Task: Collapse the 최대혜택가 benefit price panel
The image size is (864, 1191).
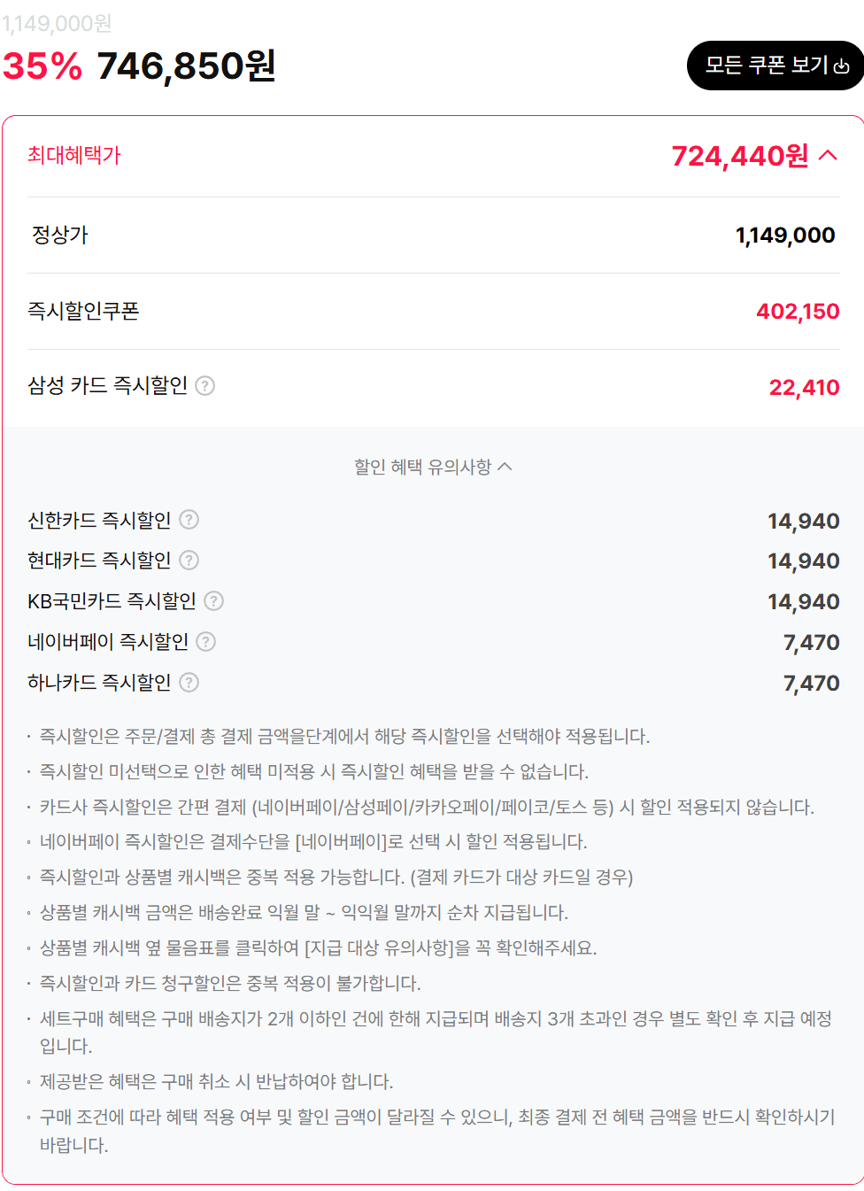Action: (829, 154)
